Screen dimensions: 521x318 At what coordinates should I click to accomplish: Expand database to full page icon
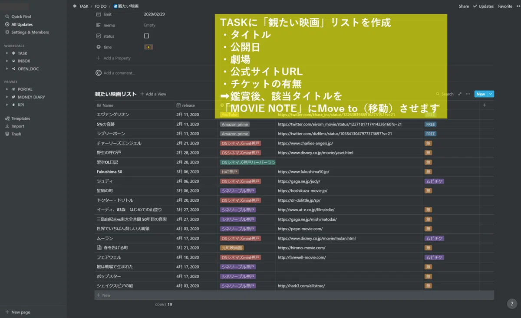pos(460,94)
